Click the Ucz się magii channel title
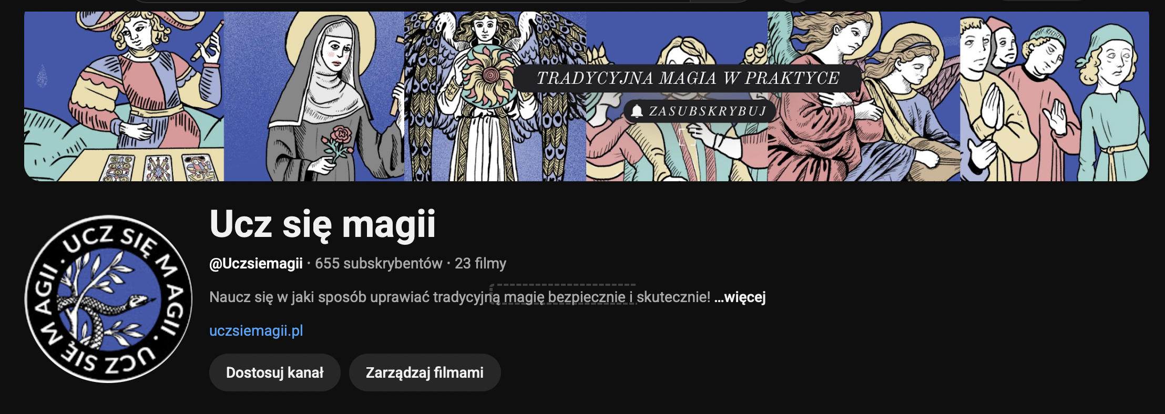 point(323,224)
